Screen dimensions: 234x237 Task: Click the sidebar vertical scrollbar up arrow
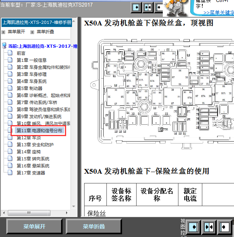(74, 21)
